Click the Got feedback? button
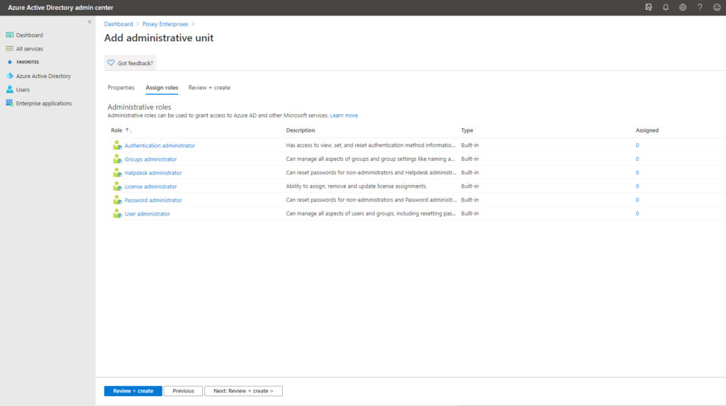The image size is (726, 406). point(130,63)
